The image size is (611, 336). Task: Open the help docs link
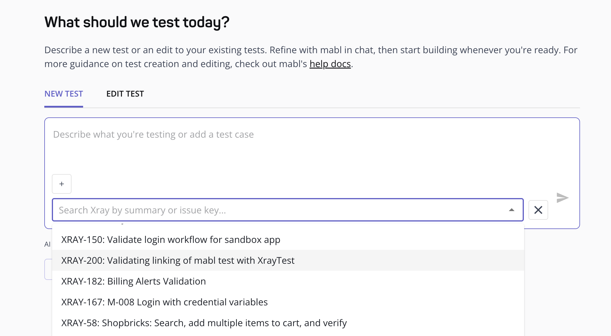click(x=330, y=64)
